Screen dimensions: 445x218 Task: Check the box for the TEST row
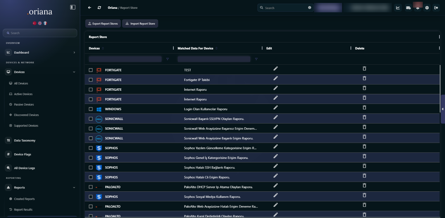(x=91, y=70)
